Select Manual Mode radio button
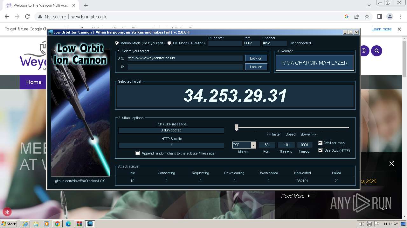 point(117,43)
